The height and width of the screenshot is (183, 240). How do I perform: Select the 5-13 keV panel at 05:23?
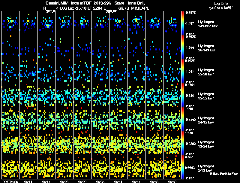pyautogui.click(x=64, y=167)
